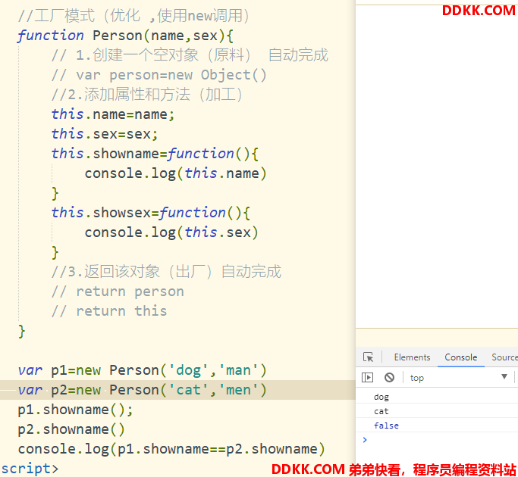Click the 'p2.showname()' code line
Image resolution: width=518 pixels, height=477 pixels.
71,429
